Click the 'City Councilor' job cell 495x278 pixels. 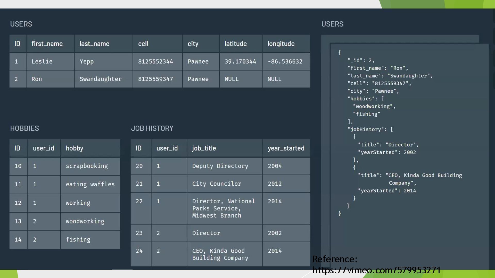point(225,184)
